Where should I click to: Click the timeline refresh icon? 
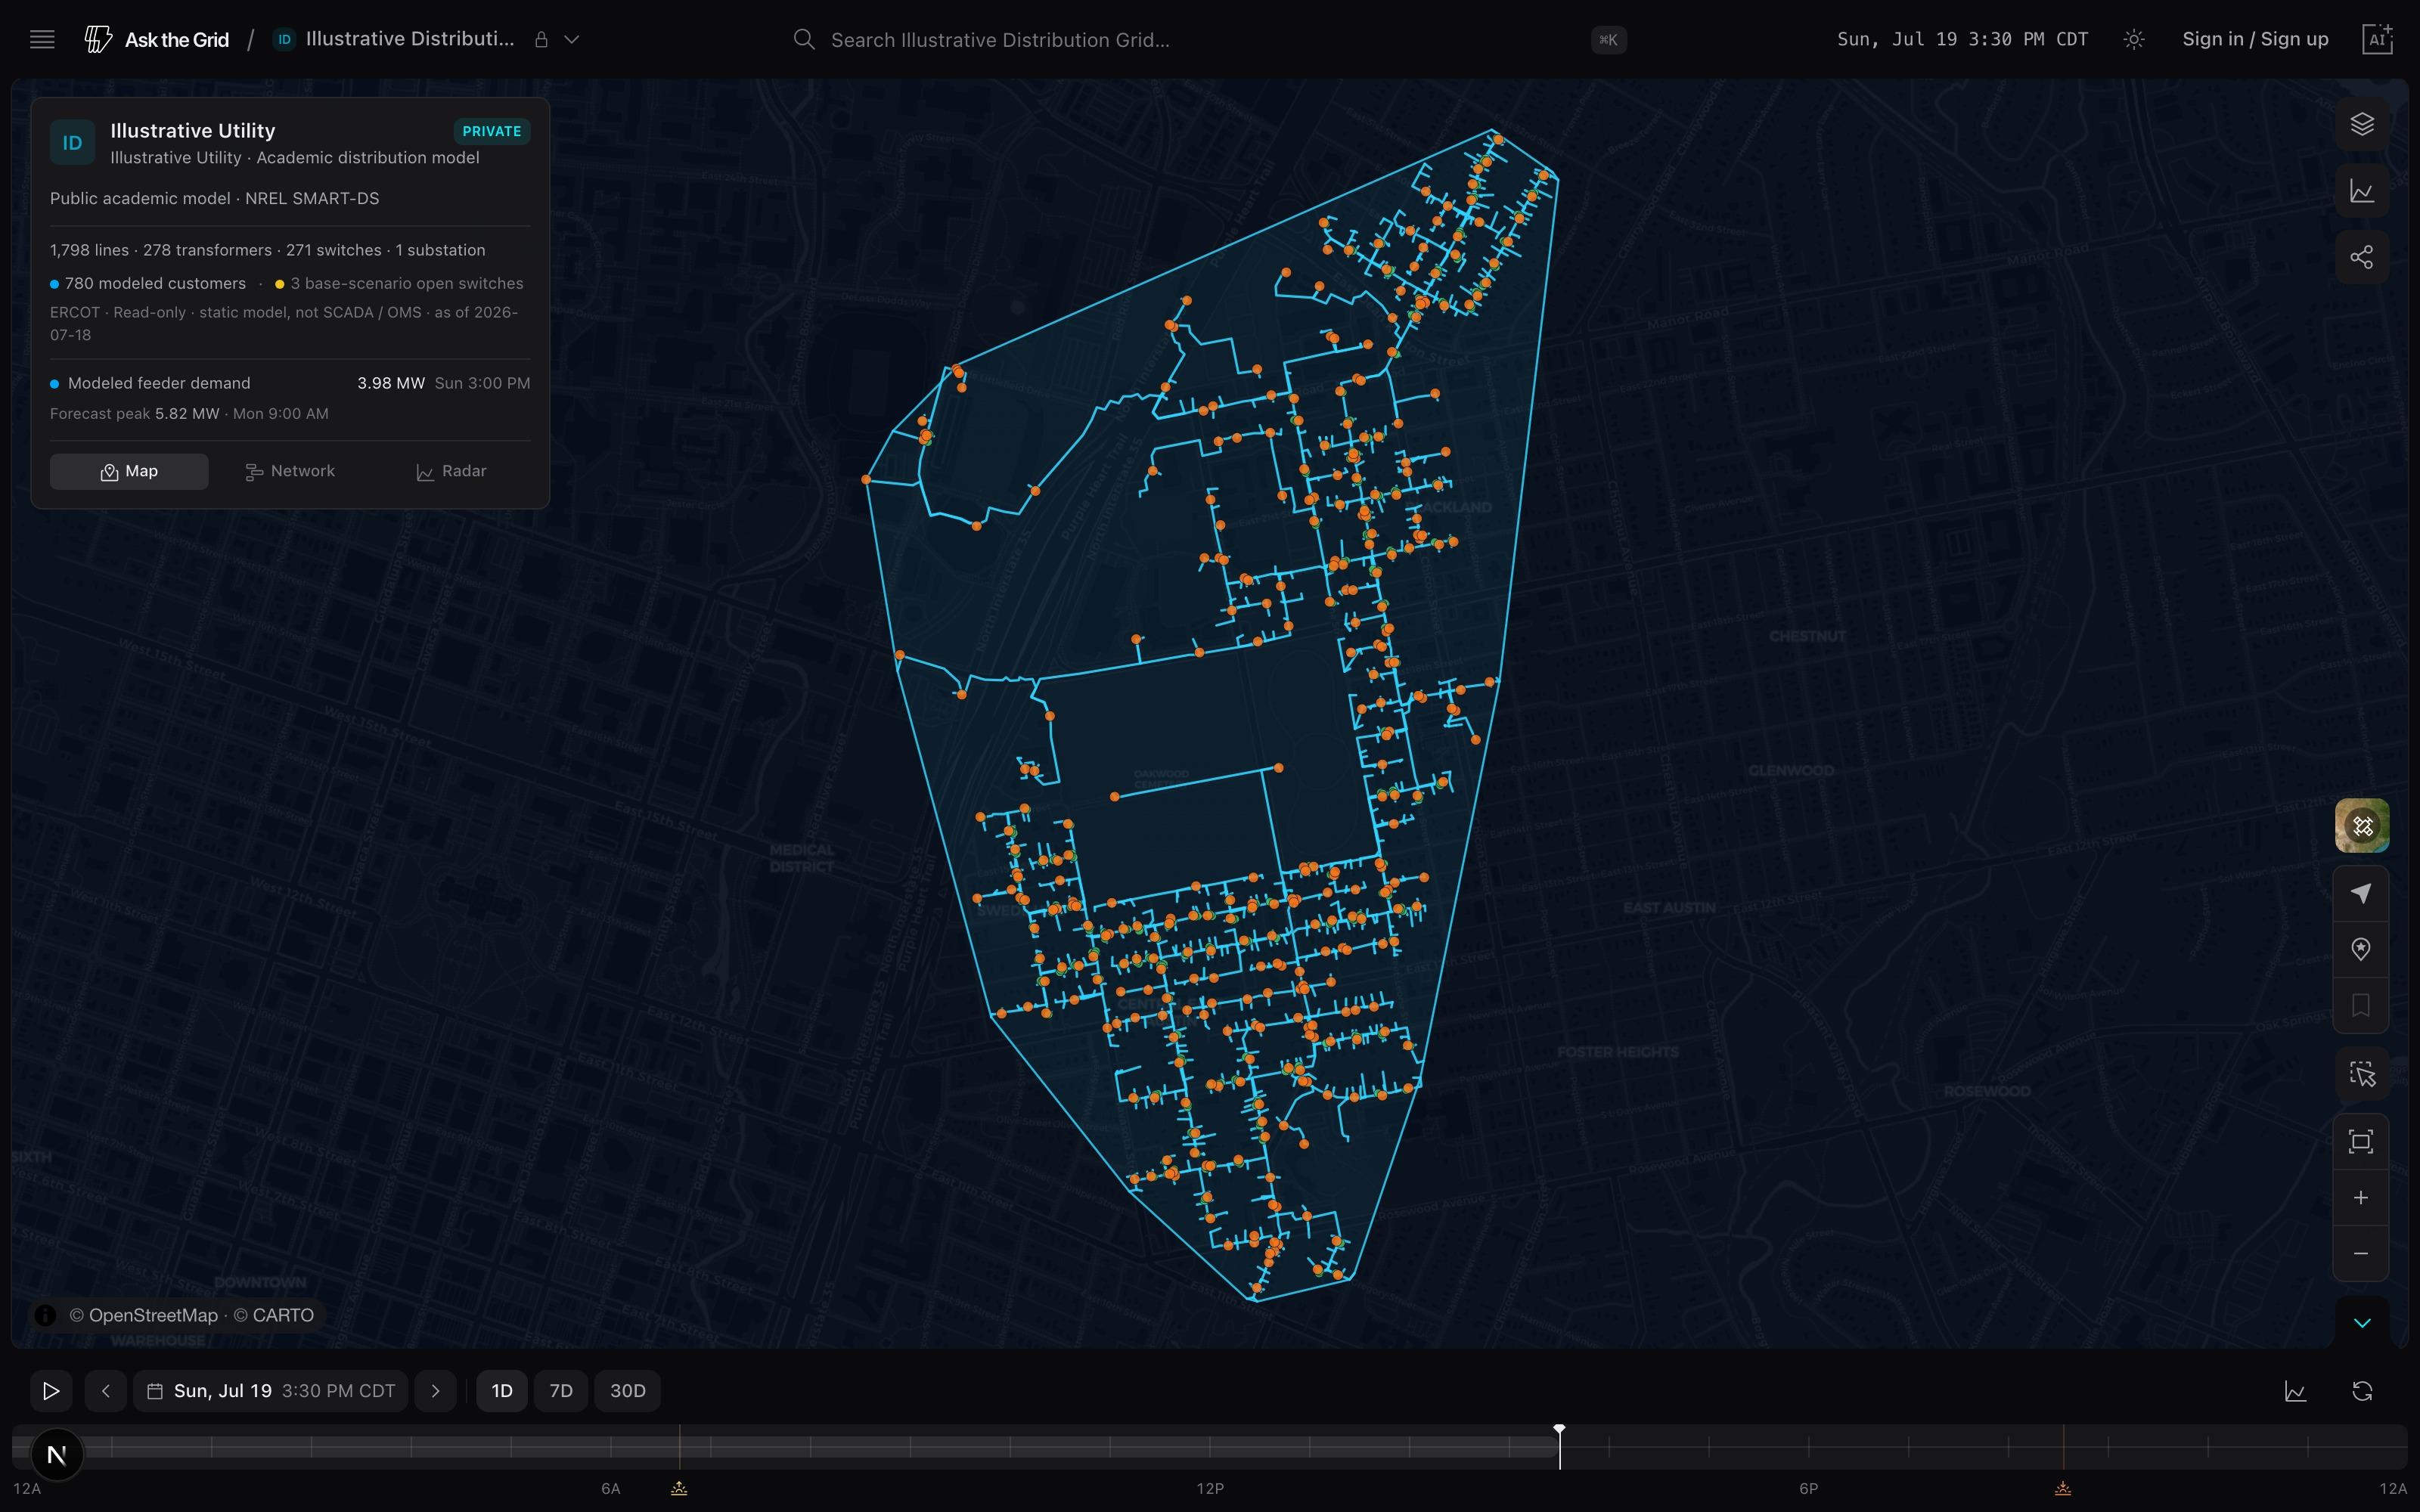[2362, 1391]
